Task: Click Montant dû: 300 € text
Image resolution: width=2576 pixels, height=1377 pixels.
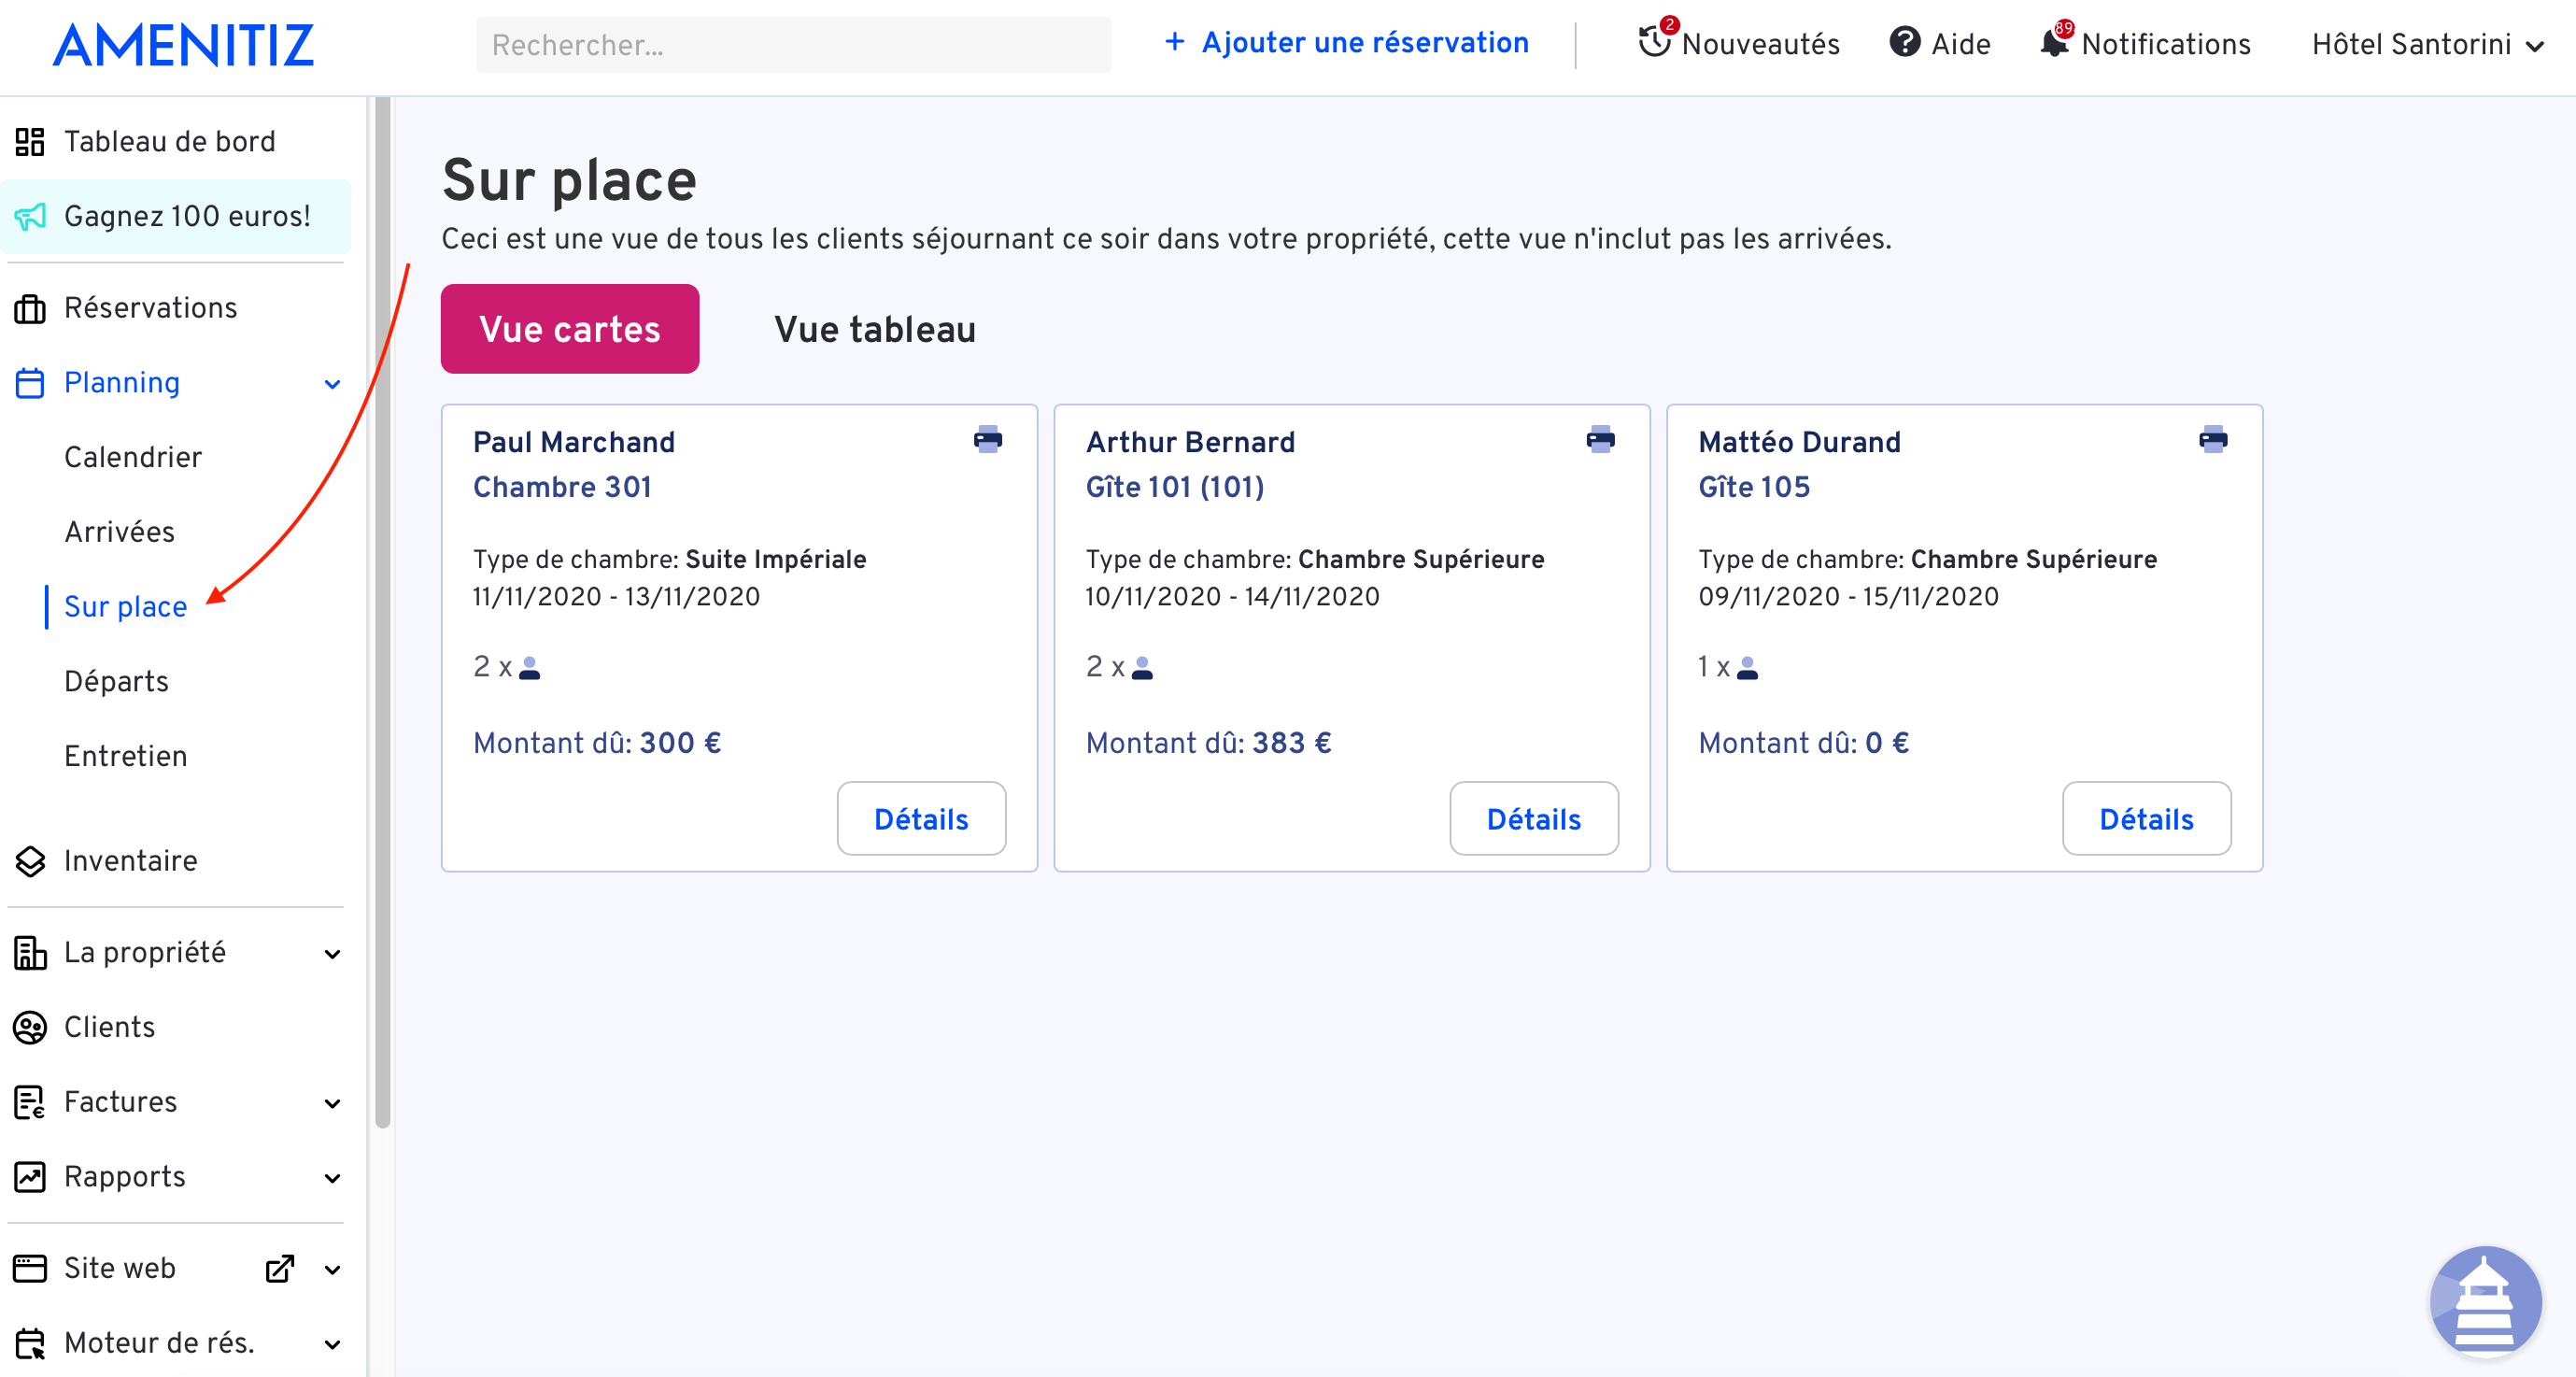Action: coord(597,743)
